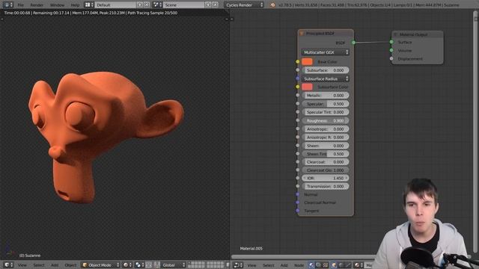
Task: Open the File menu
Action: pyautogui.click(x=20, y=5)
